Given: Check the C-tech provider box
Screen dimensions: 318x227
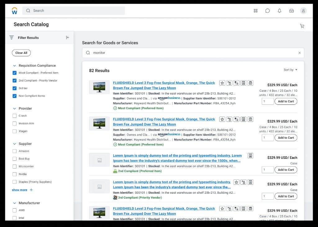Looking at the screenshot, I should pos(14,116).
